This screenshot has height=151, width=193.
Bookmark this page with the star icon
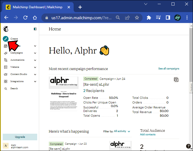click(137, 18)
